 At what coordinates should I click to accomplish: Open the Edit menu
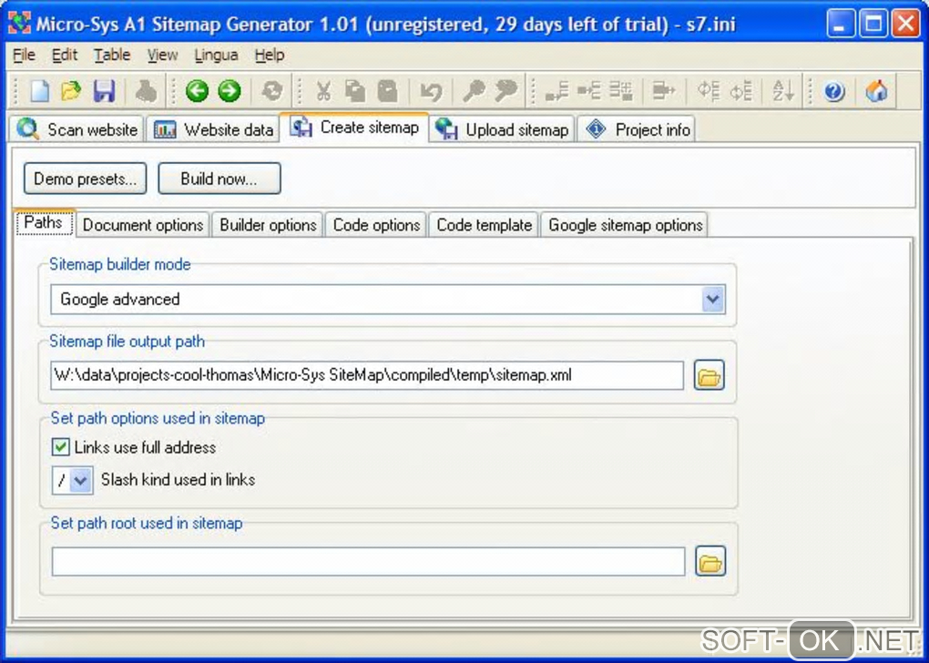click(65, 56)
